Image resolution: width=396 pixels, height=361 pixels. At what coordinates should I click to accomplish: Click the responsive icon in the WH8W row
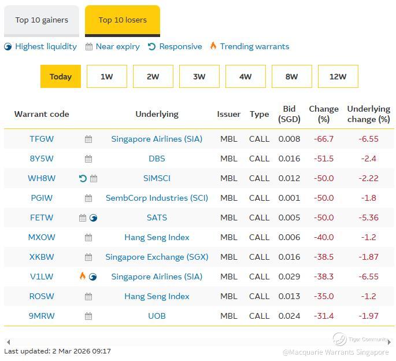coord(83,178)
